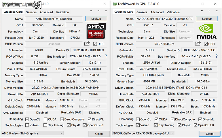Image resolution: width=222 pixels, height=138 pixels.
Task: Toggle Vulkan checkbox in AMD window
Action: coord(27,125)
